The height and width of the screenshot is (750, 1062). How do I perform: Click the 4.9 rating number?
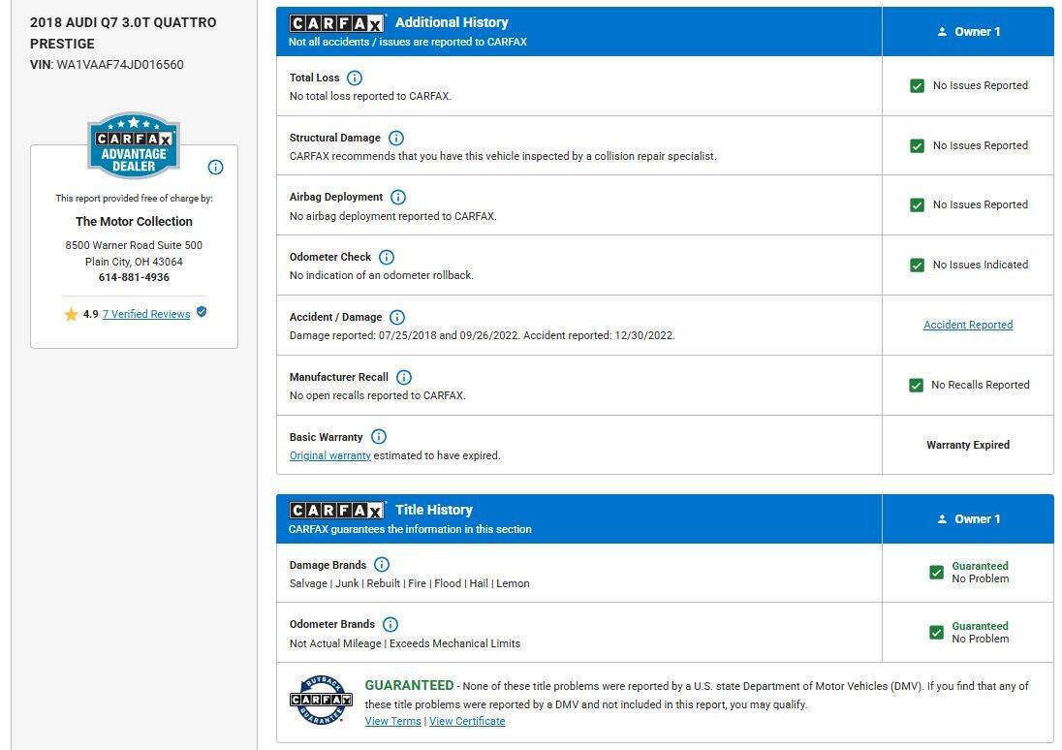(91, 314)
